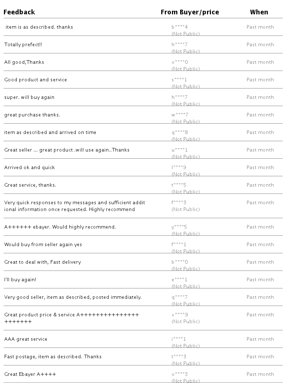Click "Past month" beside "Great Ebayer A++++"
286x383 pixels.
pos(260,374)
